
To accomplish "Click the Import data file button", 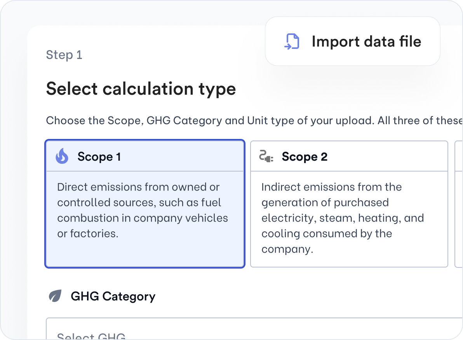I will 353,41.
